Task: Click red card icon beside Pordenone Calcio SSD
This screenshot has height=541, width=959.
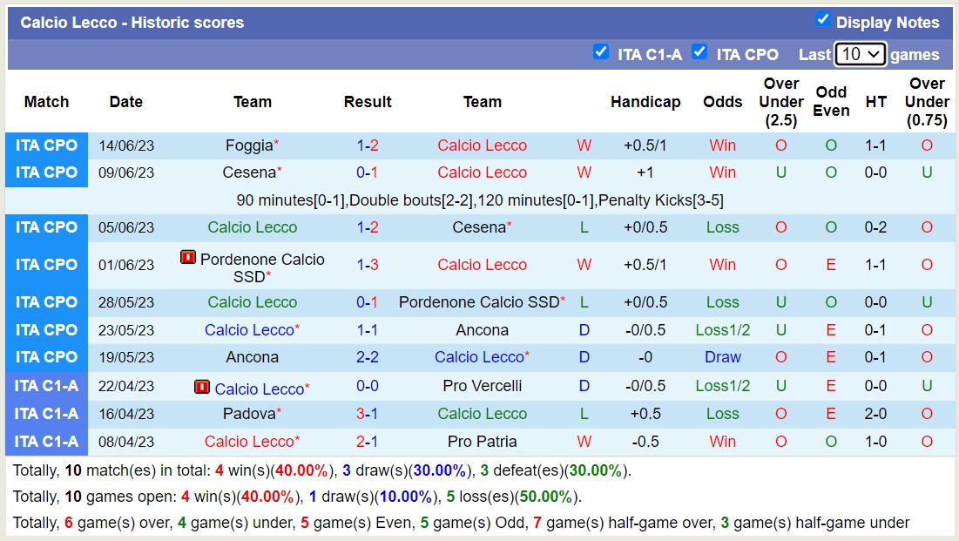Action: click(188, 258)
